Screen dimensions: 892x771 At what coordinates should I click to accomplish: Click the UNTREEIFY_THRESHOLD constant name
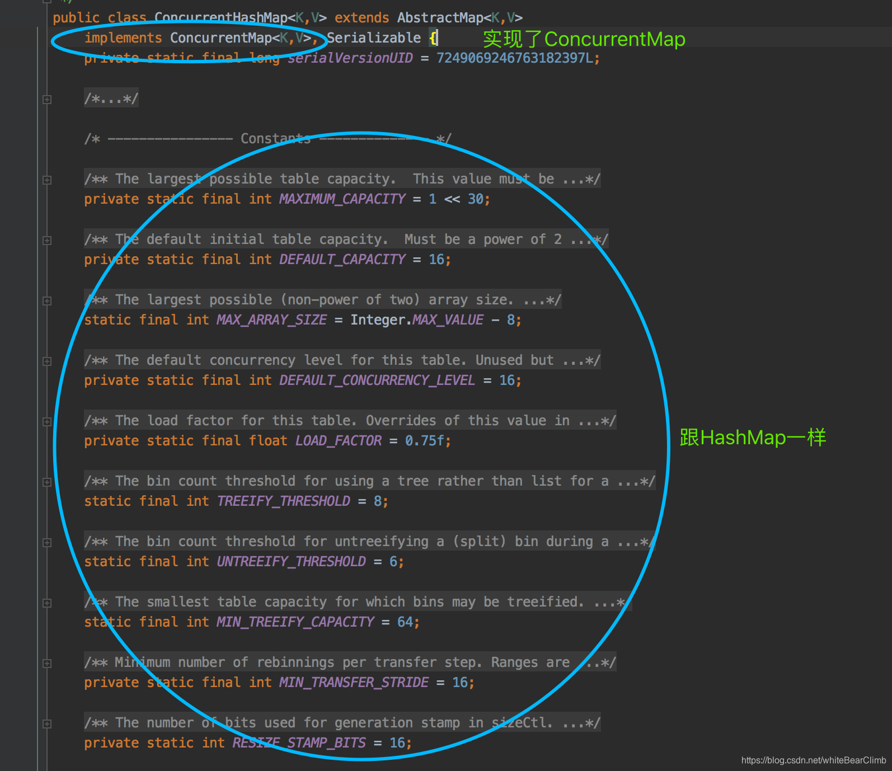click(x=292, y=562)
